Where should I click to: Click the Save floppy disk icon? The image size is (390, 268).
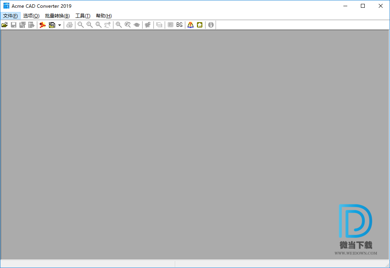[x=14, y=25]
